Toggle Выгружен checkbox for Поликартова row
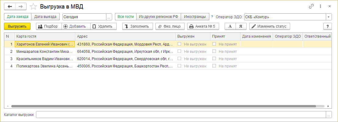This screenshot has width=338, height=122. pyautogui.click(x=180, y=66)
